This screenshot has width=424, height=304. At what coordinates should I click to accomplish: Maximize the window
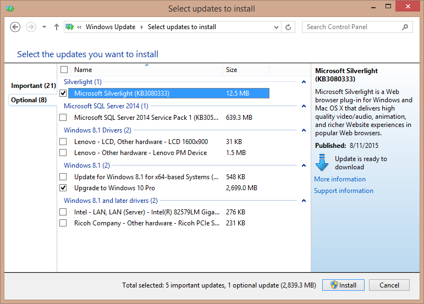388,7
